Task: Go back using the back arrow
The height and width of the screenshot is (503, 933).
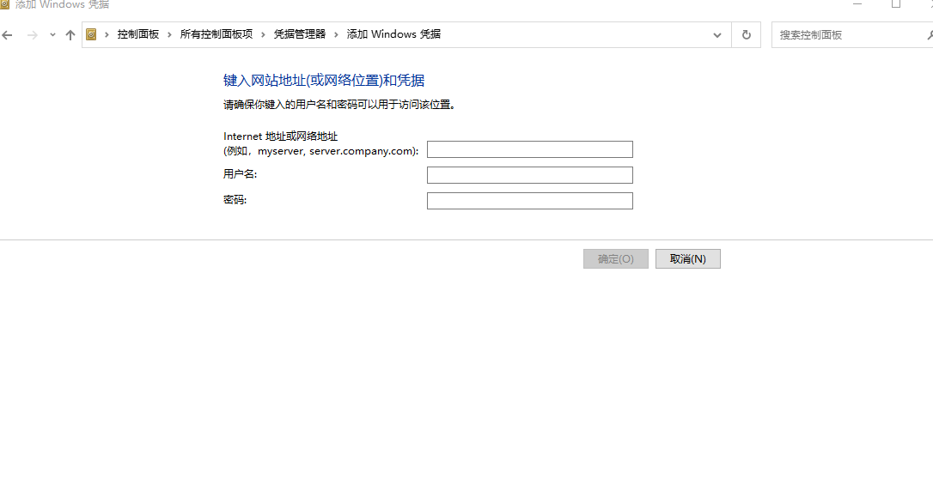Action: [7, 35]
